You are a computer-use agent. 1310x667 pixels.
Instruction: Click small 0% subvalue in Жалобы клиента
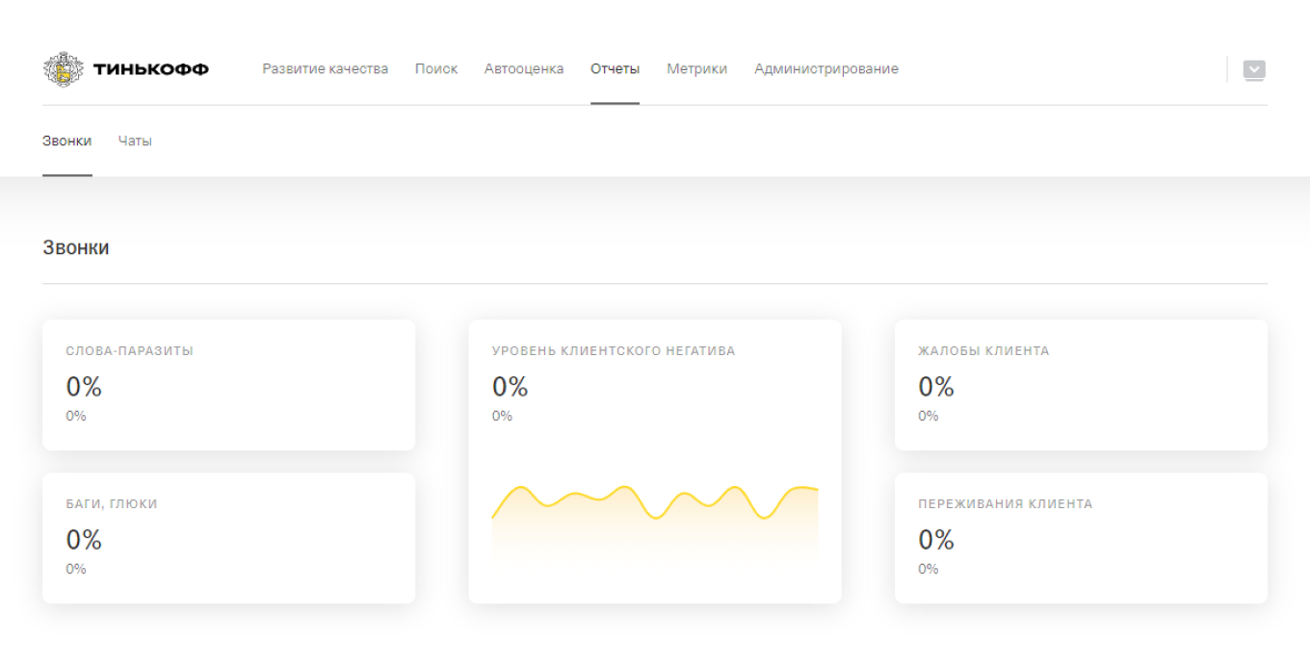928,416
